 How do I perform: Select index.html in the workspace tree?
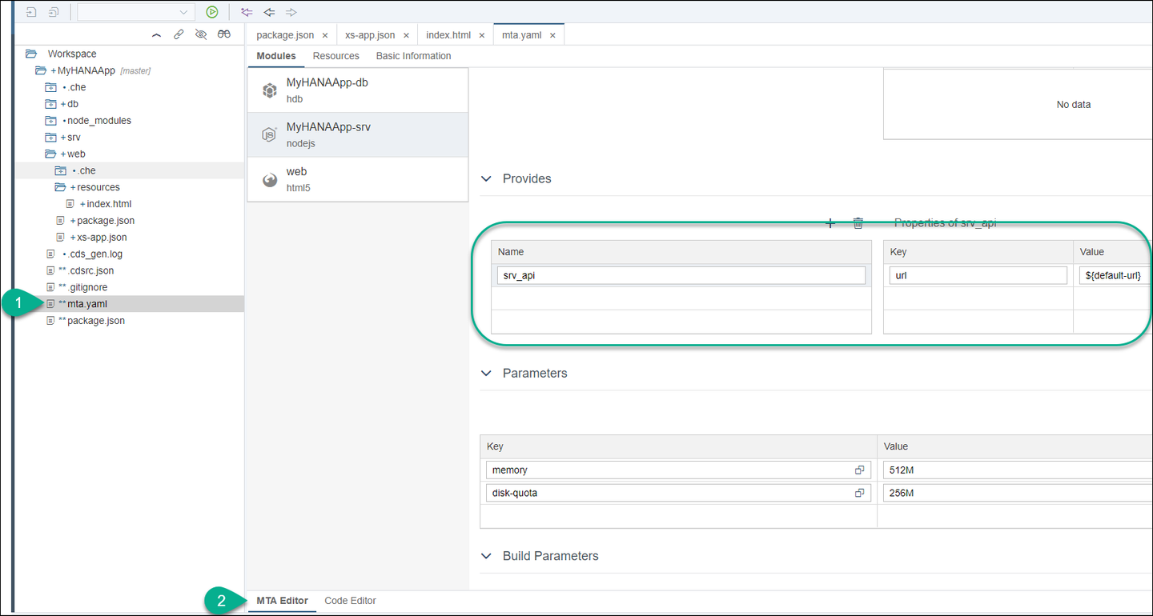[x=109, y=204]
